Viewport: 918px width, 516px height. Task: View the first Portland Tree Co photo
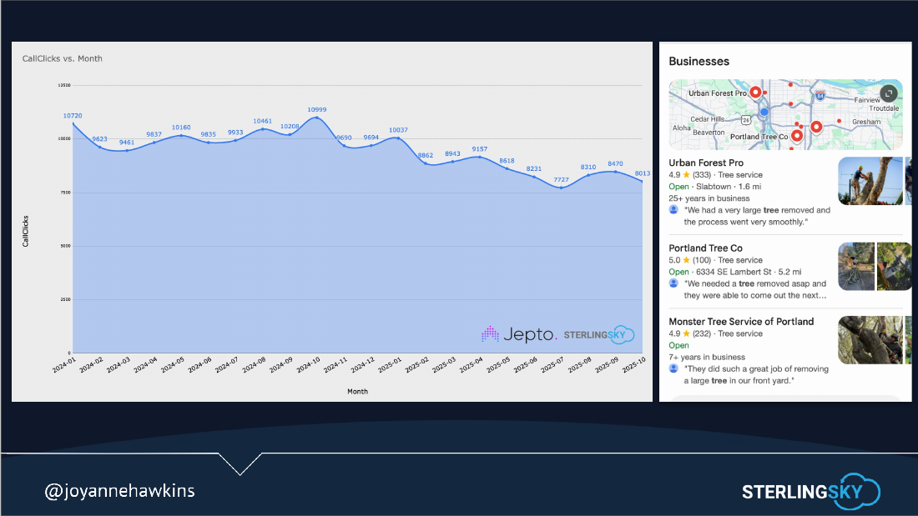point(856,266)
